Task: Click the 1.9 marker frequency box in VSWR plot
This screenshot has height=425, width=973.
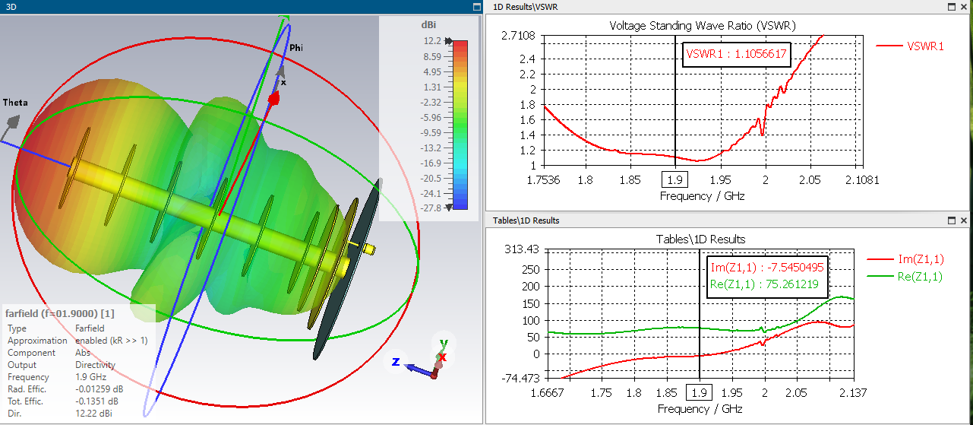Action: (674, 180)
